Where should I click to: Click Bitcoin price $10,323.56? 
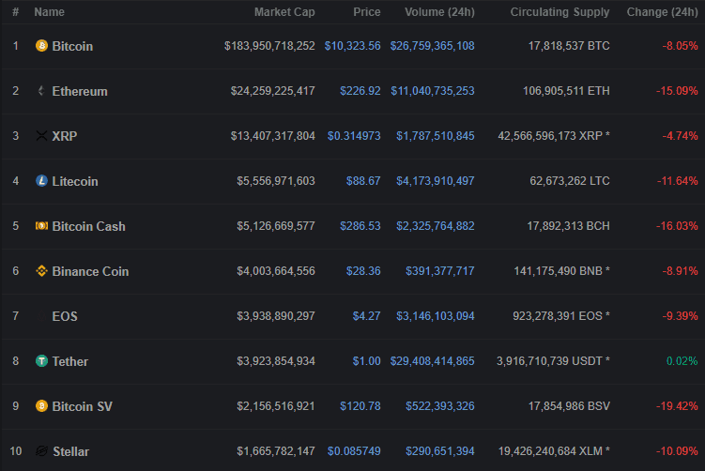353,46
